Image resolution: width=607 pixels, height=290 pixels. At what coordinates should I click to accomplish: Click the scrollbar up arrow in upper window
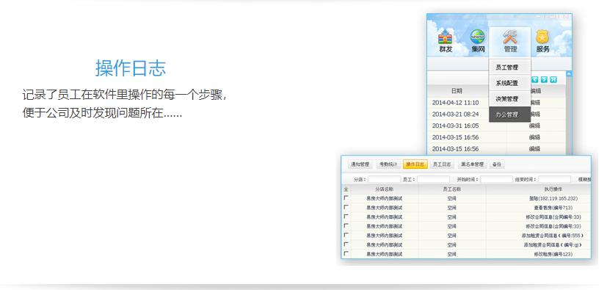tap(569, 73)
